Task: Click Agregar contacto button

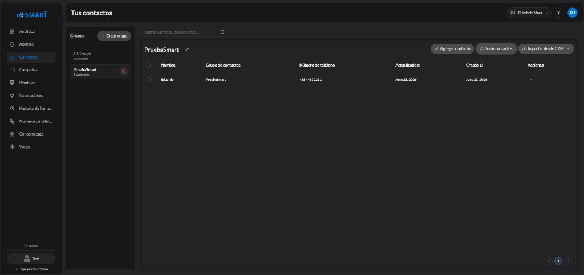Action: pos(452,49)
